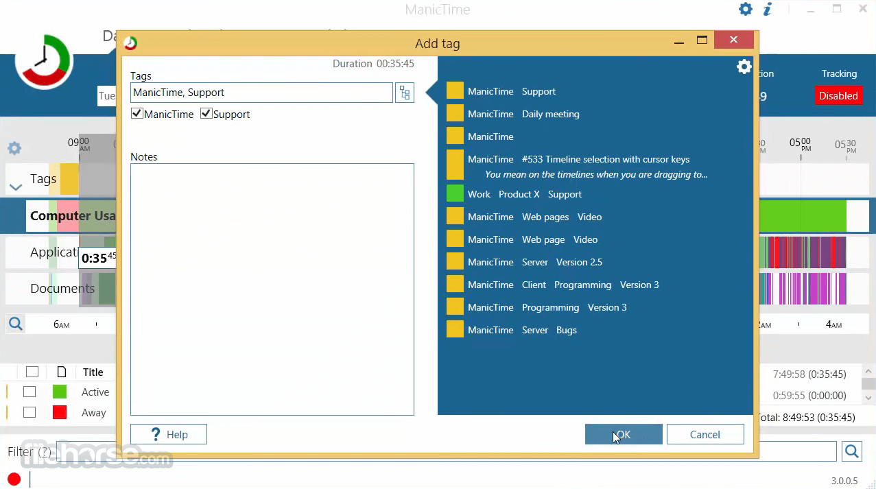This screenshot has height=489, width=876.
Task: Click document icon in table header
Action: coord(62,372)
